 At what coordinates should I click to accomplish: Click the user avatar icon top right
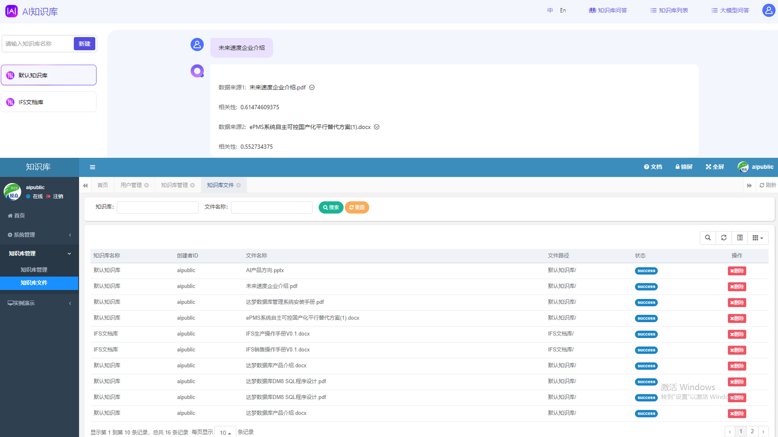(x=768, y=11)
